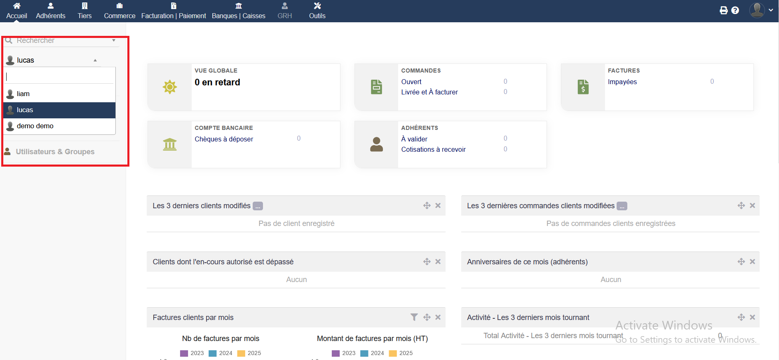779x360 pixels.
Task: Toggle 2025 legend in Montant de factures chart
Action: (401, 353)
